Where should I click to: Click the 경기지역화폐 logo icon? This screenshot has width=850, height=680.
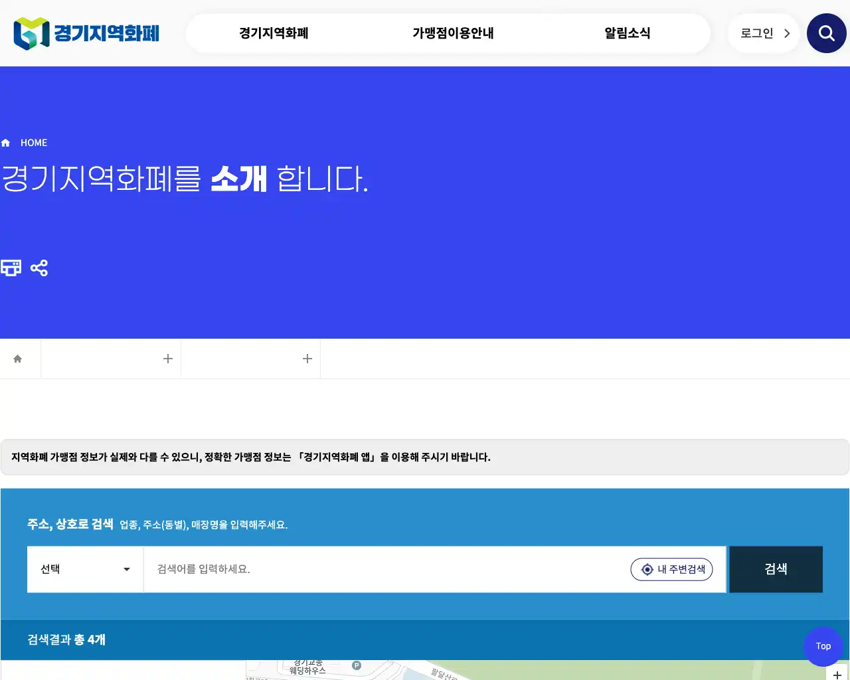coord(29,32)
